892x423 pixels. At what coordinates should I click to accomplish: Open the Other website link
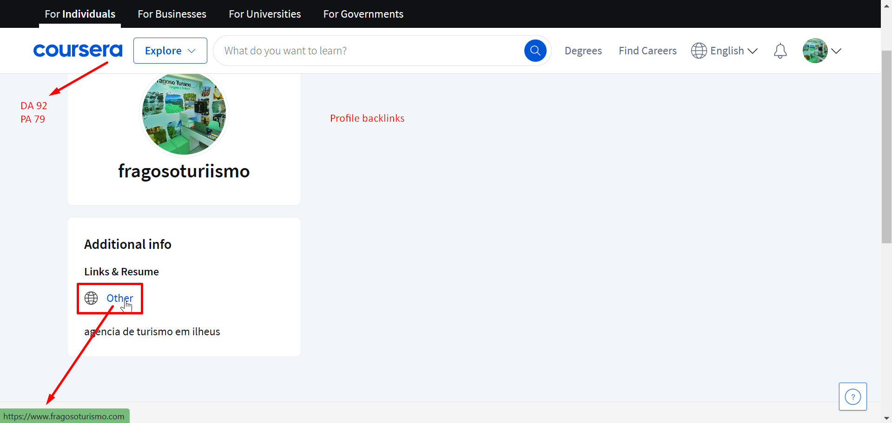tap(120, 298)
